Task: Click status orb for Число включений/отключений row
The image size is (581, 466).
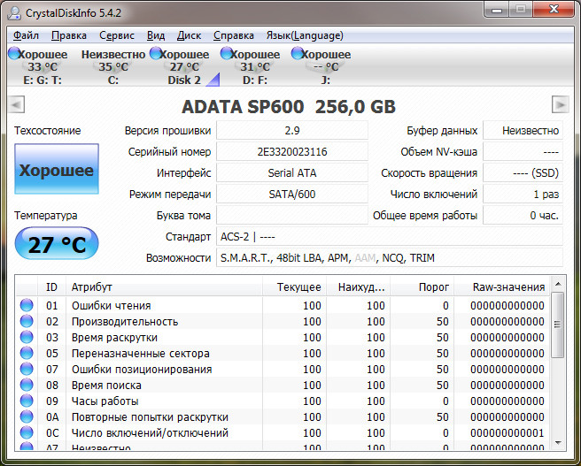Action: click(x=27, y=432)
